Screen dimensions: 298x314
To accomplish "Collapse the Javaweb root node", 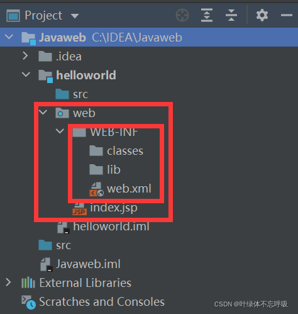I will pos(9,37).
